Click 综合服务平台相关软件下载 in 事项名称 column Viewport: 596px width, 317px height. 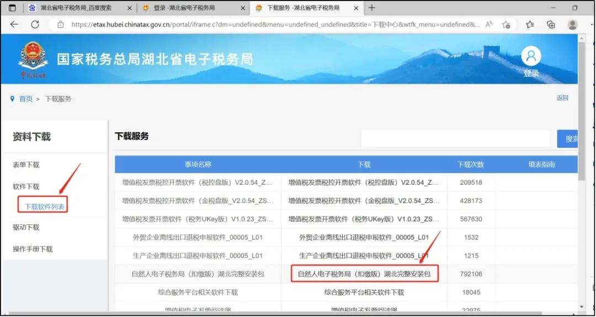coord(198,292)
